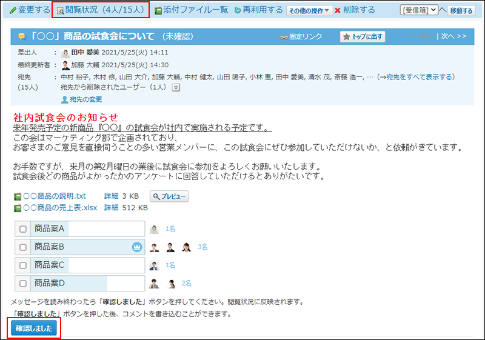Check the 商品案A checkbox
Screen dimensions: 485x340
click(23, 229)
